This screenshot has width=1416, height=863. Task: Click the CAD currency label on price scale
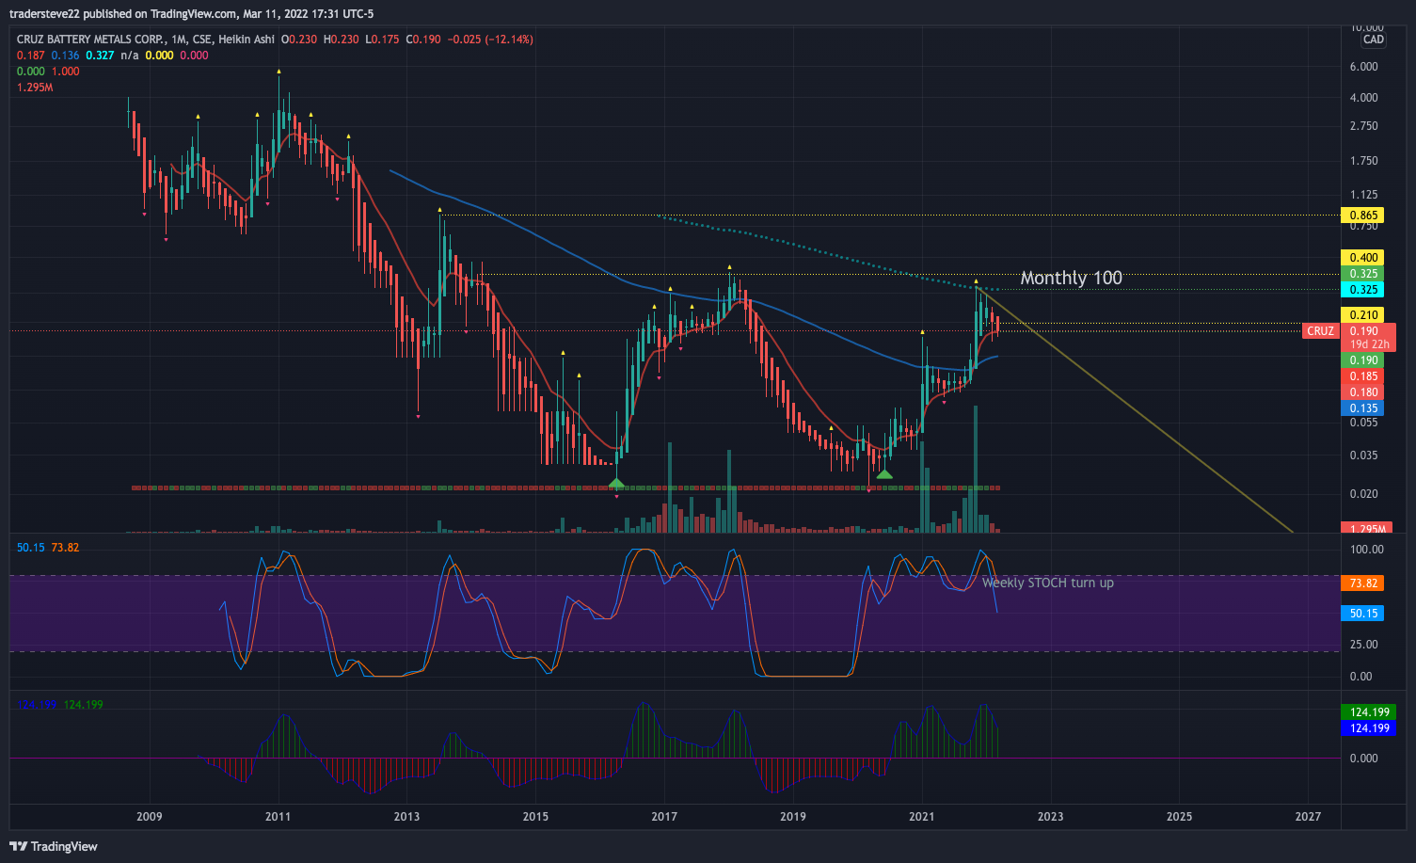coord(1373,40)
